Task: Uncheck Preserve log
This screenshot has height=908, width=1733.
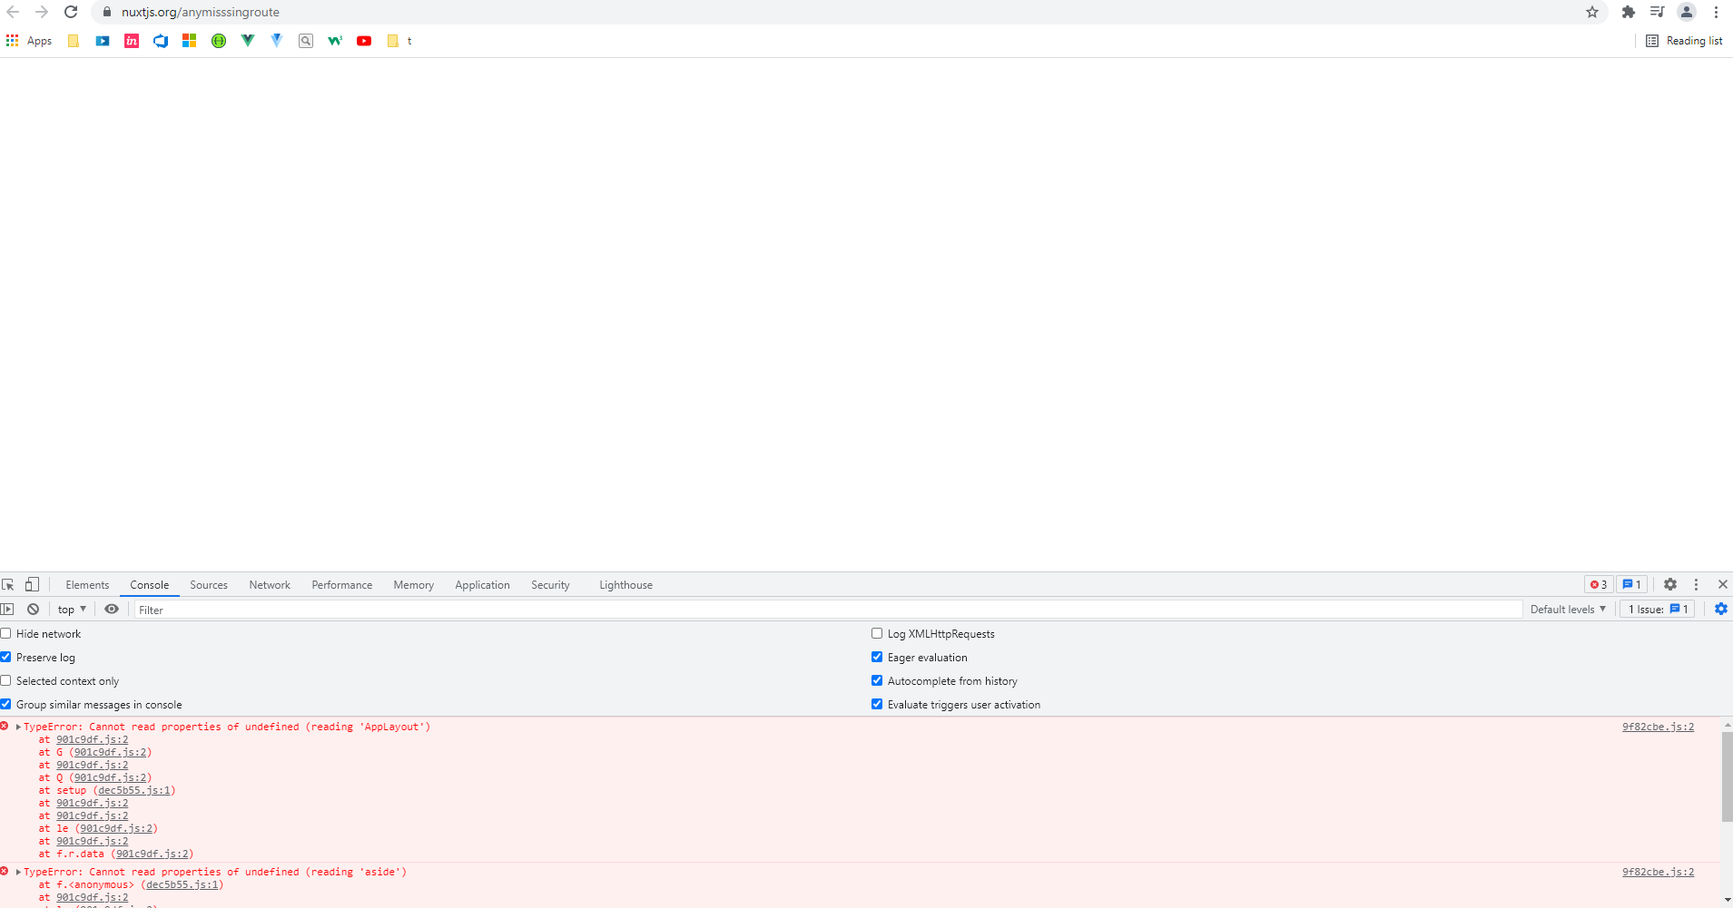Action: 6,658
